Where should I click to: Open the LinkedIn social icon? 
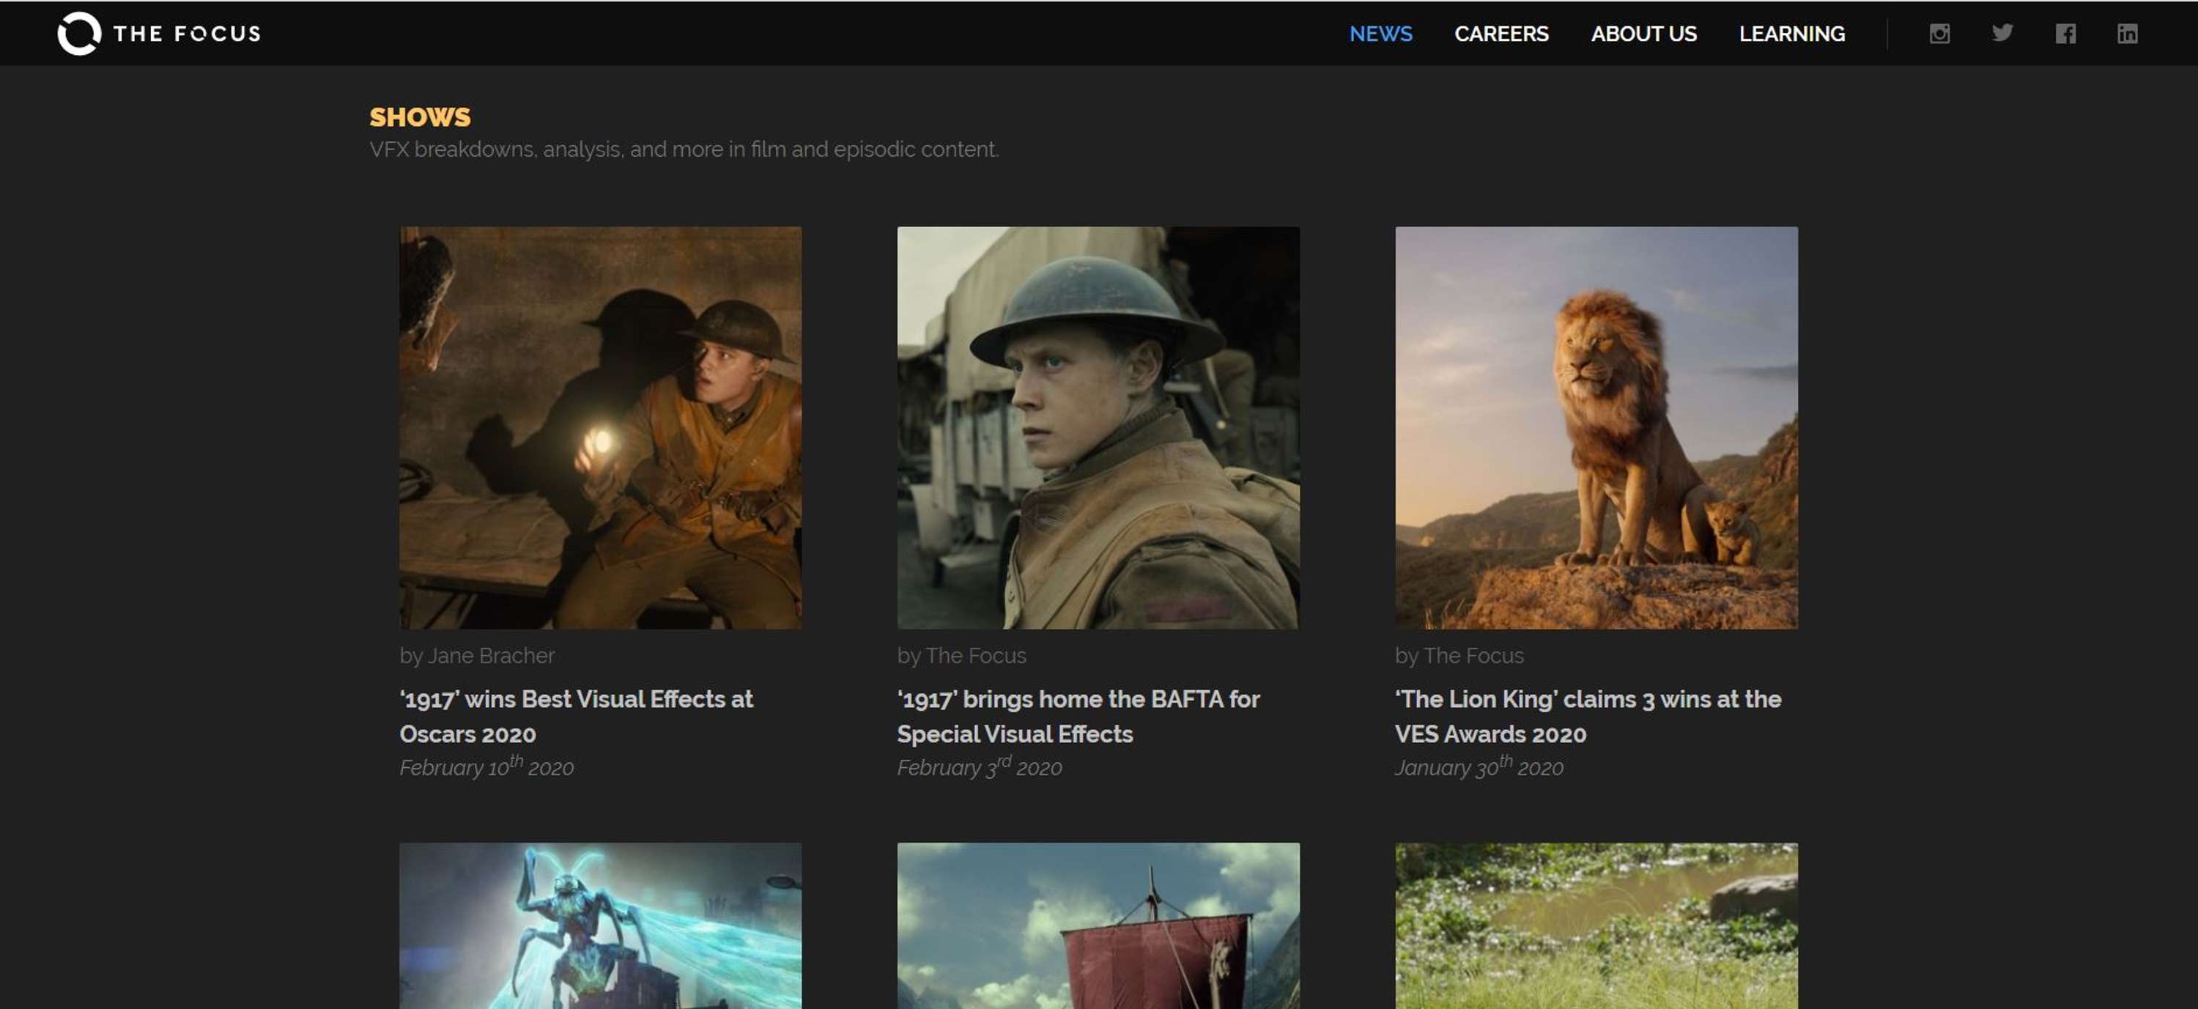(x=2127, y=33)
